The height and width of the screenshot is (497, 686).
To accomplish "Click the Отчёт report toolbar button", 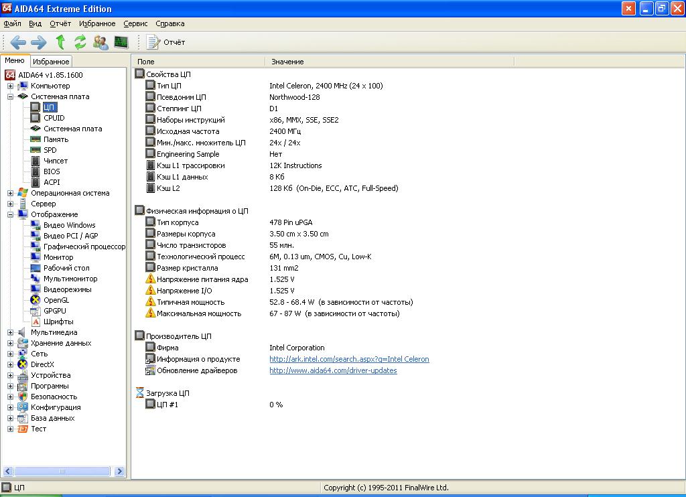I will pyautogui.click(x=166, y=42).
